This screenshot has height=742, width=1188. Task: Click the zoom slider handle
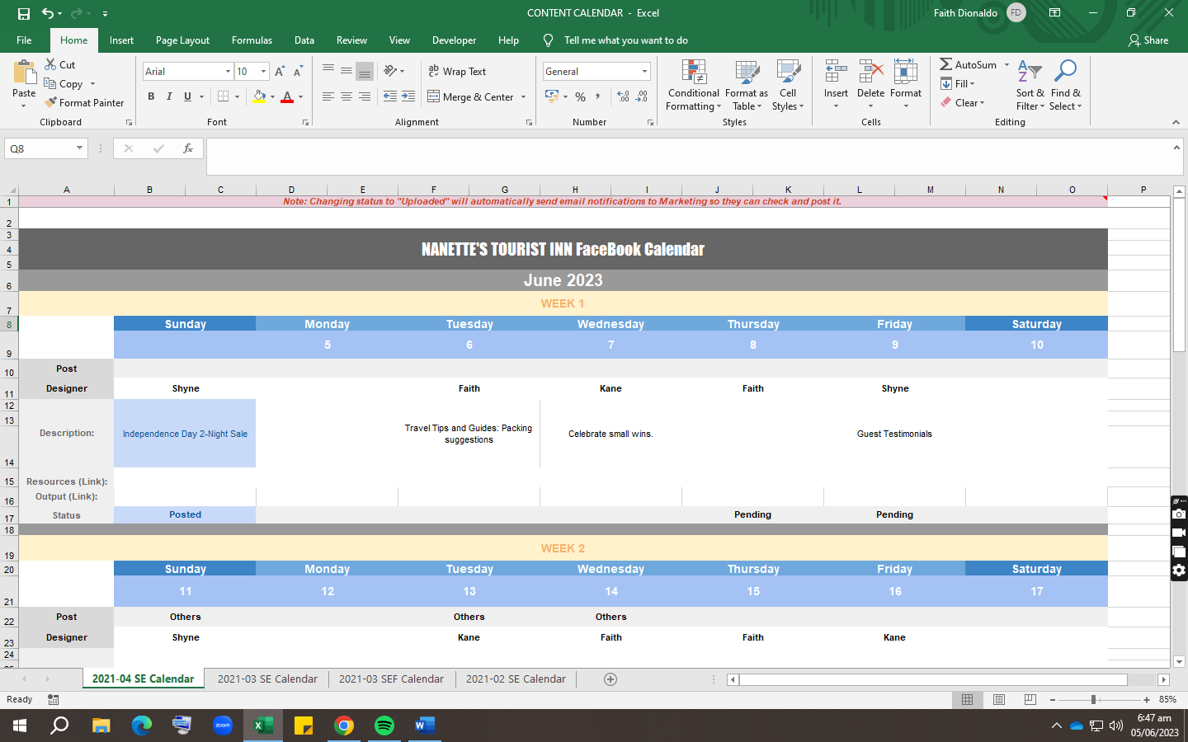pyautogui.click(x=1093, y=699)
